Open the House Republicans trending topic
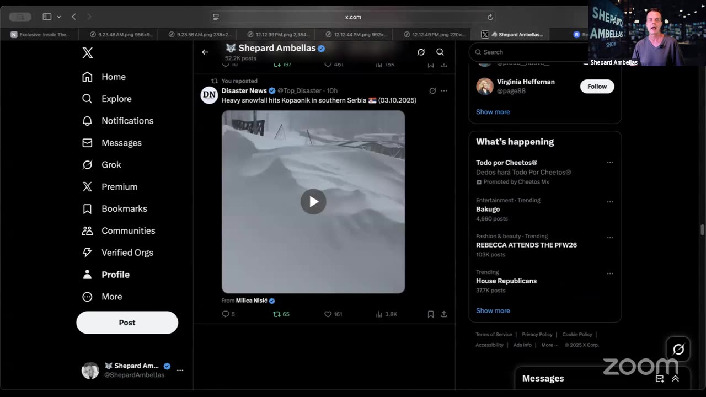Viewport: 706px width, 397px height. click(x=506, y=281)
